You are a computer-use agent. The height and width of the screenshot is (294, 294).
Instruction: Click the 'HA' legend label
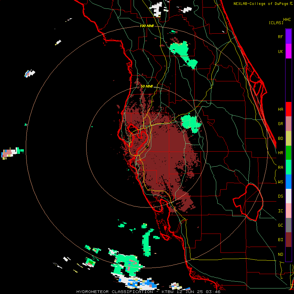click(280, 109)
